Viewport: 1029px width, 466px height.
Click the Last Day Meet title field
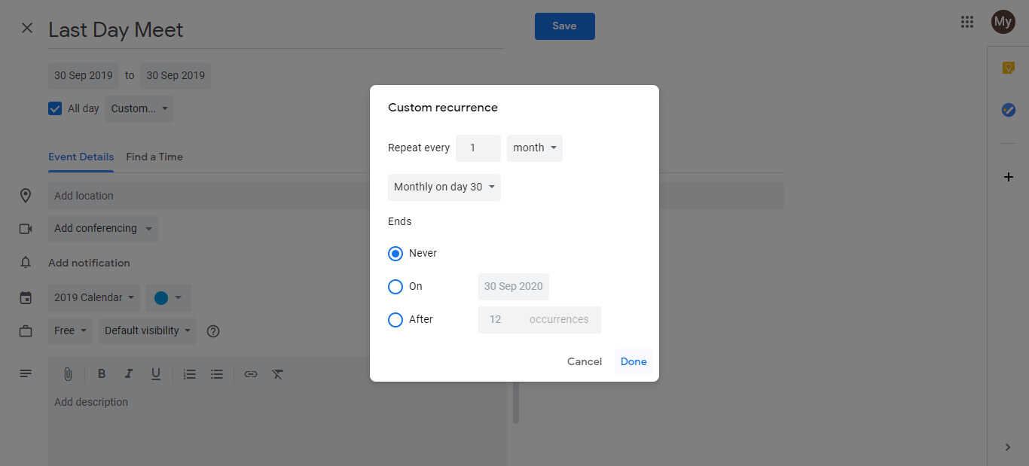click(276, 30)
